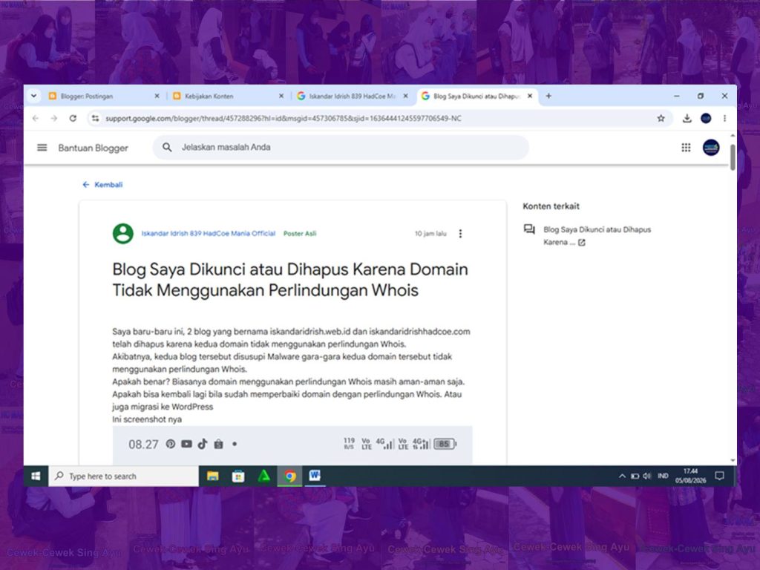Show hidden system tray icons
The width and height of the screenshot is (760, 570).
click(x=622, y=476)
